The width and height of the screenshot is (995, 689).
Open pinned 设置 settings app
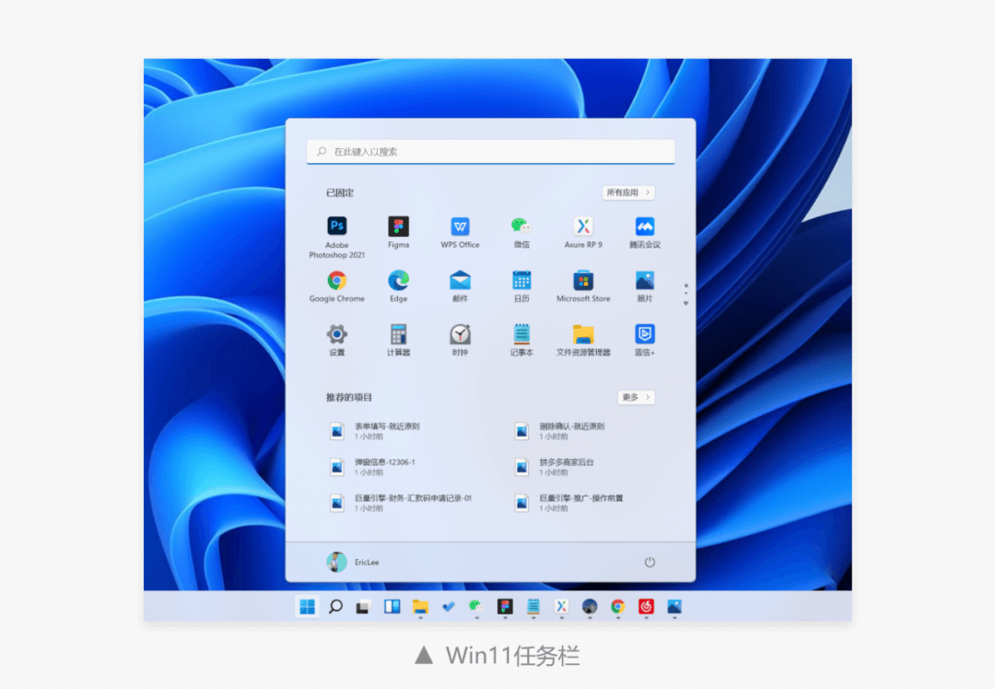click(x=336, y=340)
